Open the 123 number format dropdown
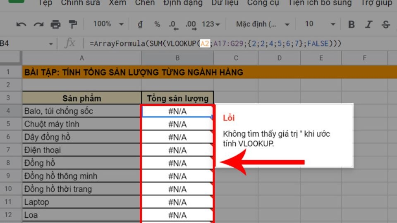Image resolution: width=397 pixels, height=223 pixels. pos(211,24)
